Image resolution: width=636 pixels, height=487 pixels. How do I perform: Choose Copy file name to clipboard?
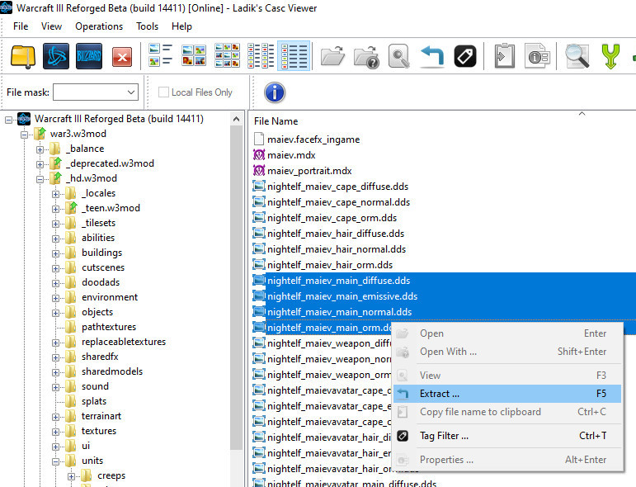(507, 412)
